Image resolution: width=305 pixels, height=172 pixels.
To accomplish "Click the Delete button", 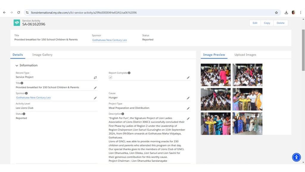I will (281, 23).
